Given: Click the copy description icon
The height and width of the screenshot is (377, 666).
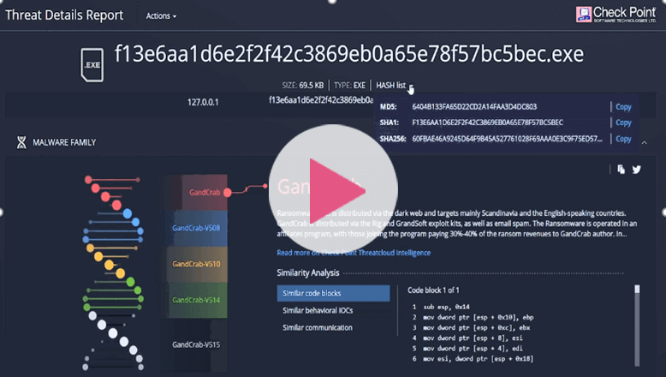Looking at the screenshot, I should coord(621,169).
